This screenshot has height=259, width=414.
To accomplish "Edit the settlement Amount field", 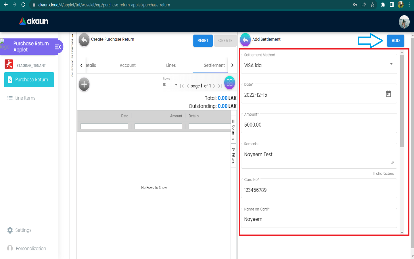I will point(319,123).
